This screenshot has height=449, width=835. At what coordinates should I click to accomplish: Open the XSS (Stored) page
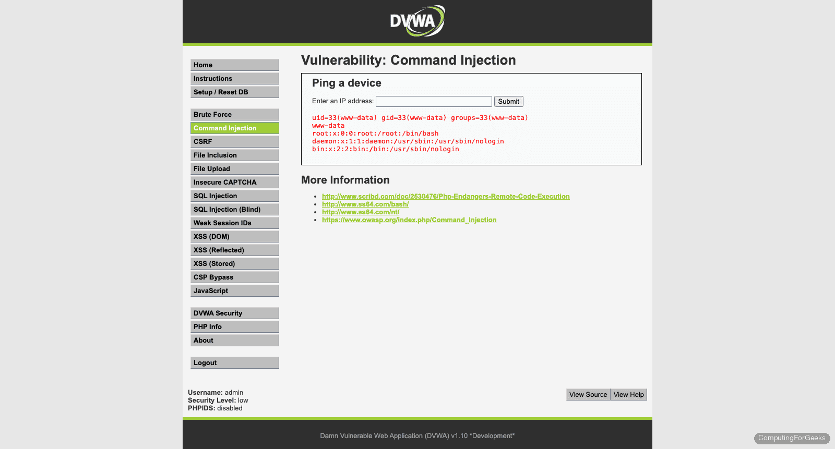click(x=235, y=264)
